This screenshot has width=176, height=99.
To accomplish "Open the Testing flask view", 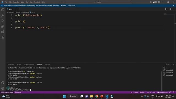I will [3, 37].
